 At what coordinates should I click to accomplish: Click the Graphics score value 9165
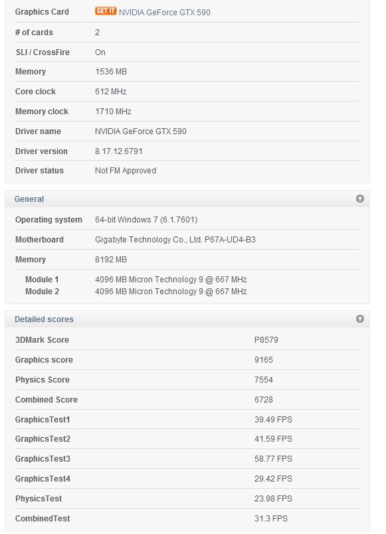coord(263,360)
